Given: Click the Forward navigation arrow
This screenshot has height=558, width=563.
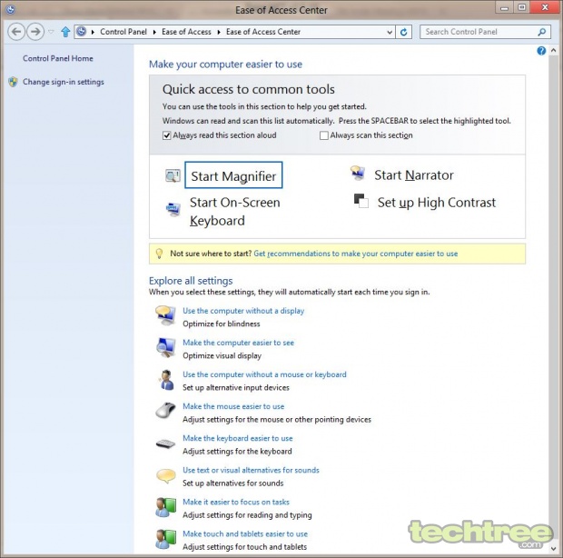Looking at the screenshot, I should 35,32.
